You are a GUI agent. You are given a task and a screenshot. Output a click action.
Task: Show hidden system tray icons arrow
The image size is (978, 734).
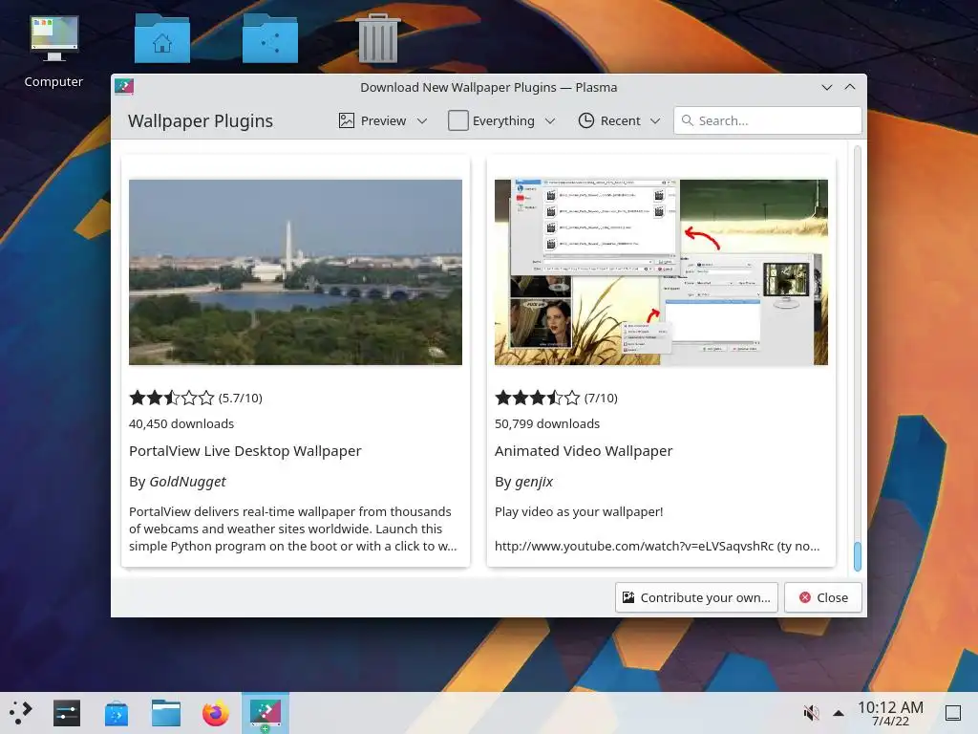pyautogui.click(x=839, y=713)
